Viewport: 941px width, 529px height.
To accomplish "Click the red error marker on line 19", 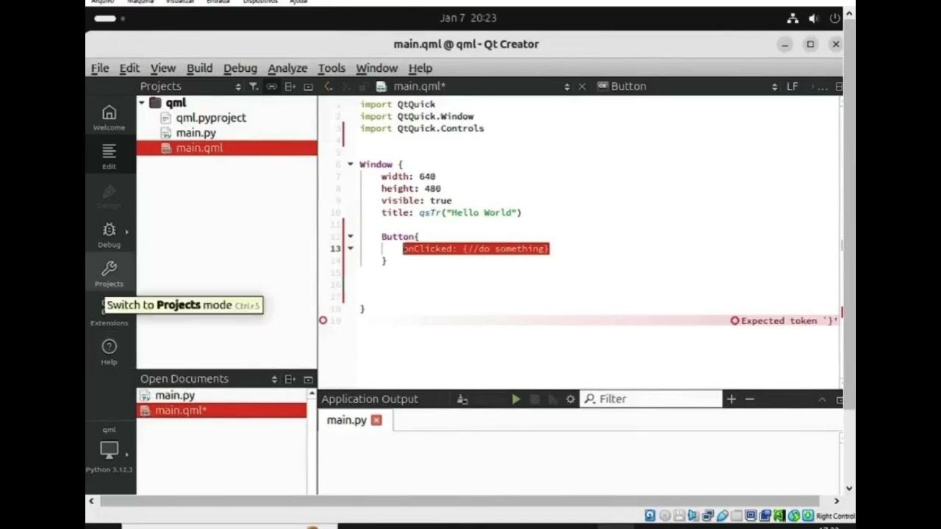I will point(323,320).
